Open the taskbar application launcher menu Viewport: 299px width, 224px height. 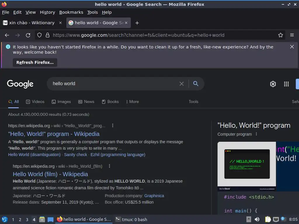click(x=5, y=219)
